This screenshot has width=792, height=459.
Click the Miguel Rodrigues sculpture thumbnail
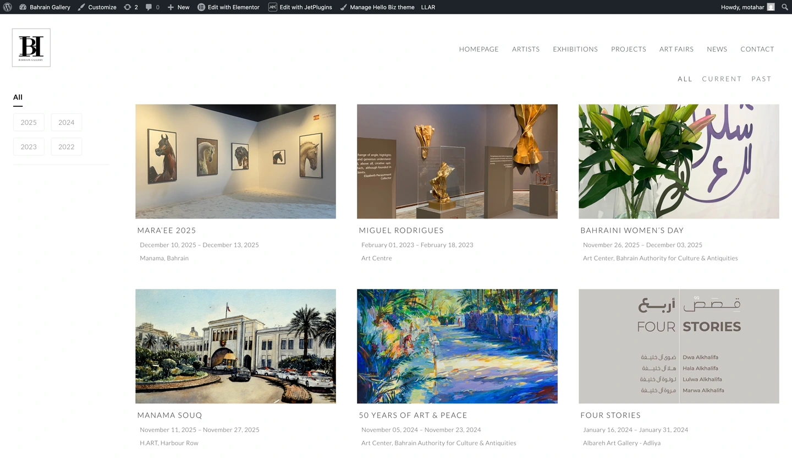pyautogui.click(x=457, y=161)
